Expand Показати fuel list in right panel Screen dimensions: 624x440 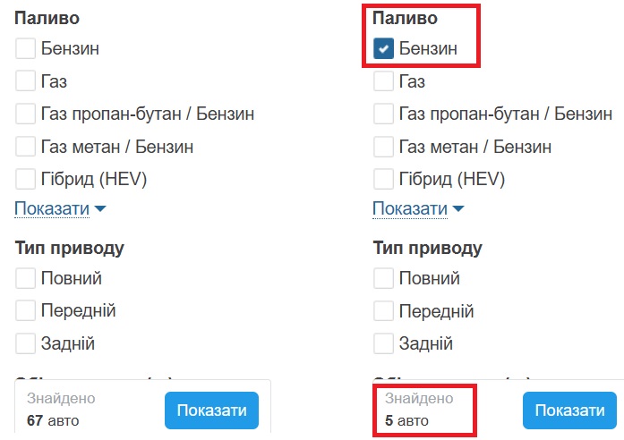pyautogui.click(x=418, y=209)
